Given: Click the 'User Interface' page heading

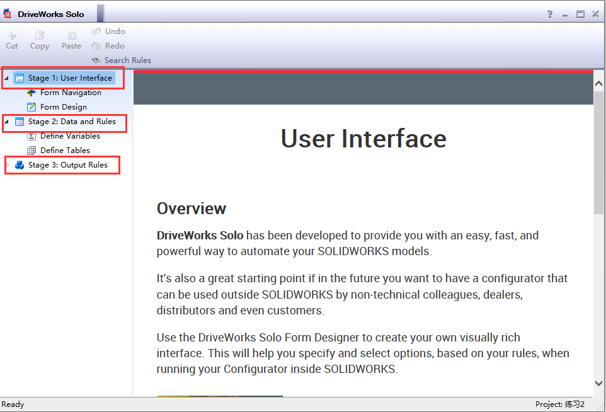Looking at the screenshot, I should point(363,139).
